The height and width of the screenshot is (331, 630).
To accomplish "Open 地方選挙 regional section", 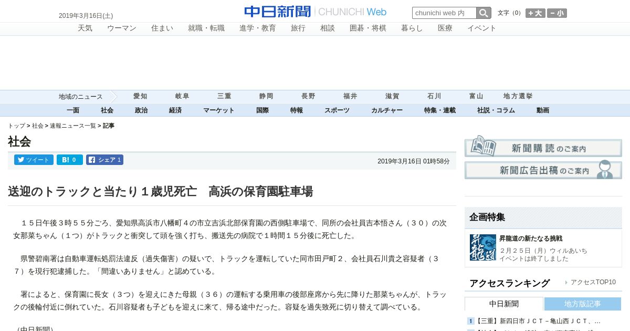I will point(518,97).
